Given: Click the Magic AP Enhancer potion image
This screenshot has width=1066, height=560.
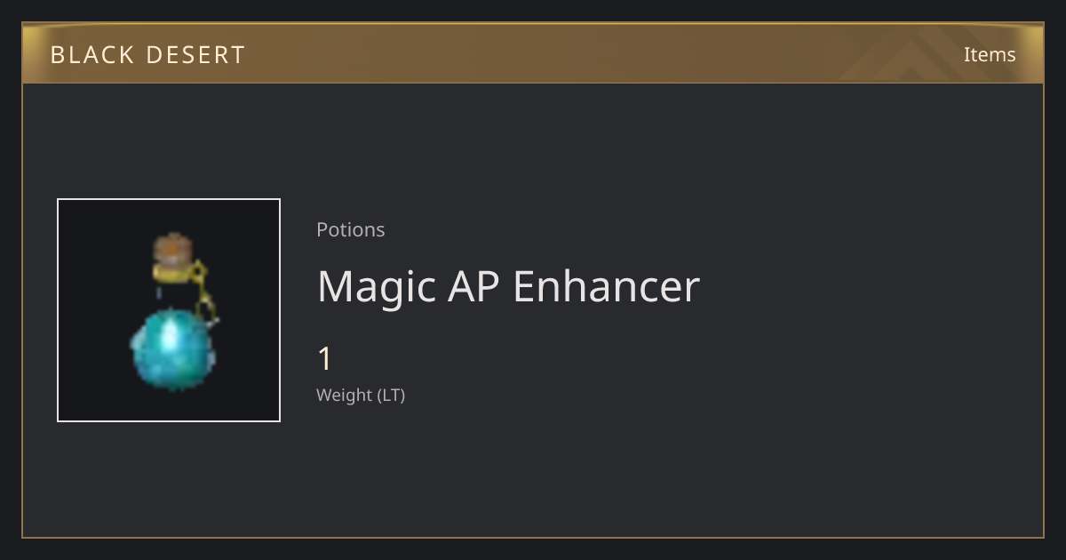Looking at the screenshot, I should click(x=169, y=310).
